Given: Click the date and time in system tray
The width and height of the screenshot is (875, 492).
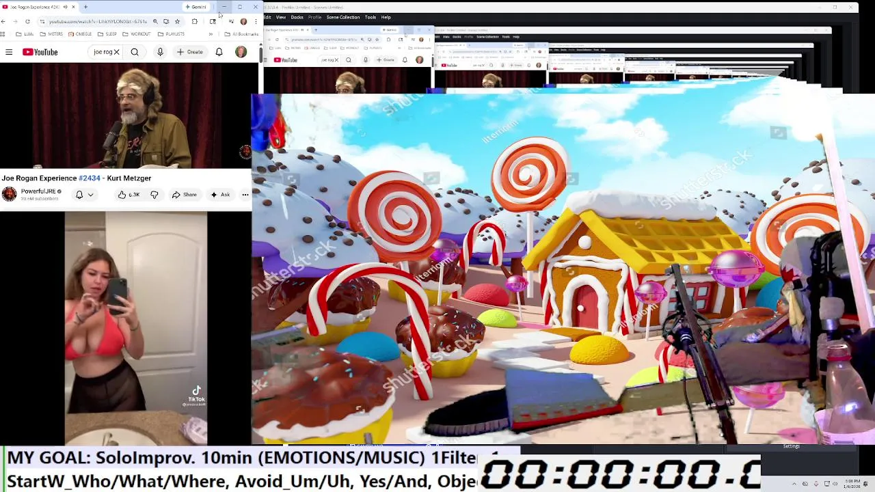Looking at the screenshot, I should click(x=852, y=484).
